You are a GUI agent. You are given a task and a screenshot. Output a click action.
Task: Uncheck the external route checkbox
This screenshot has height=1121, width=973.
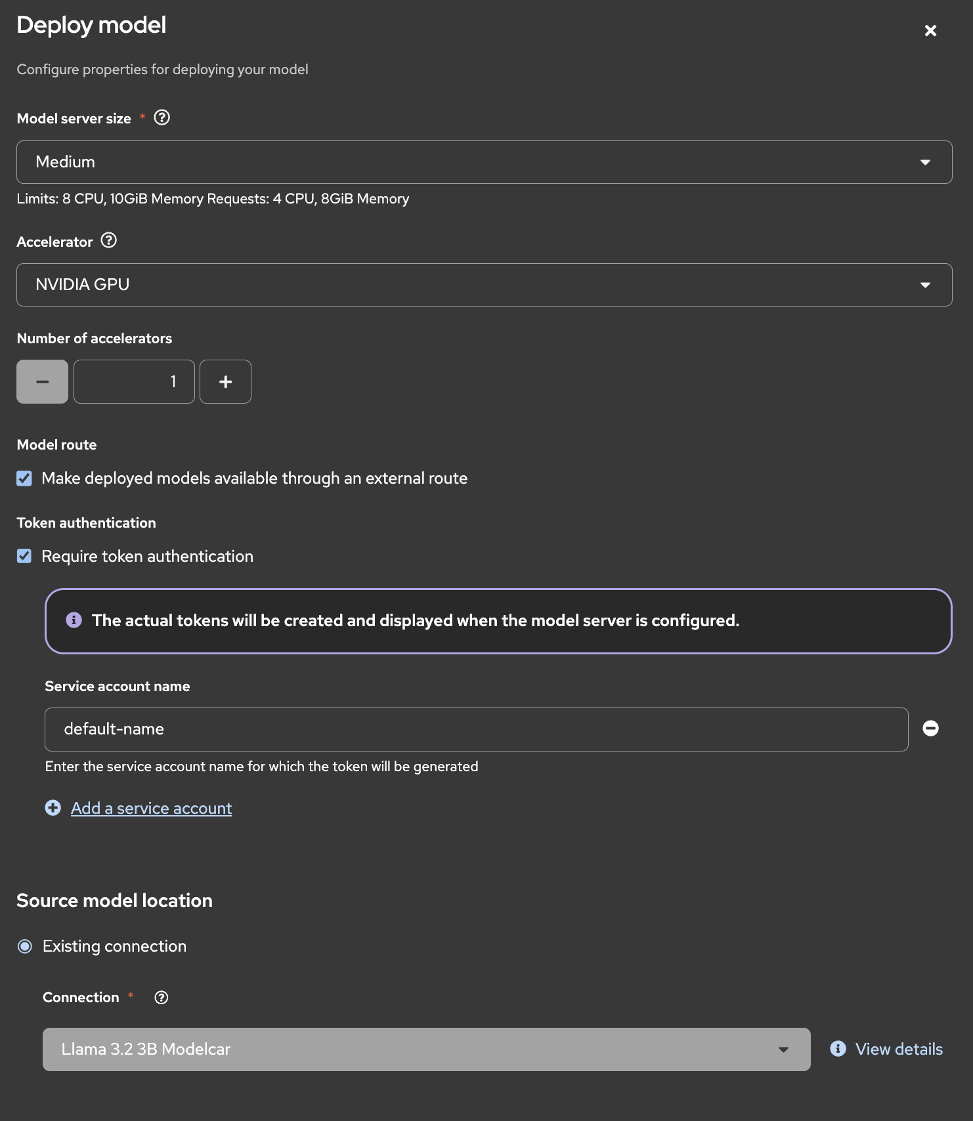point(24,478)
